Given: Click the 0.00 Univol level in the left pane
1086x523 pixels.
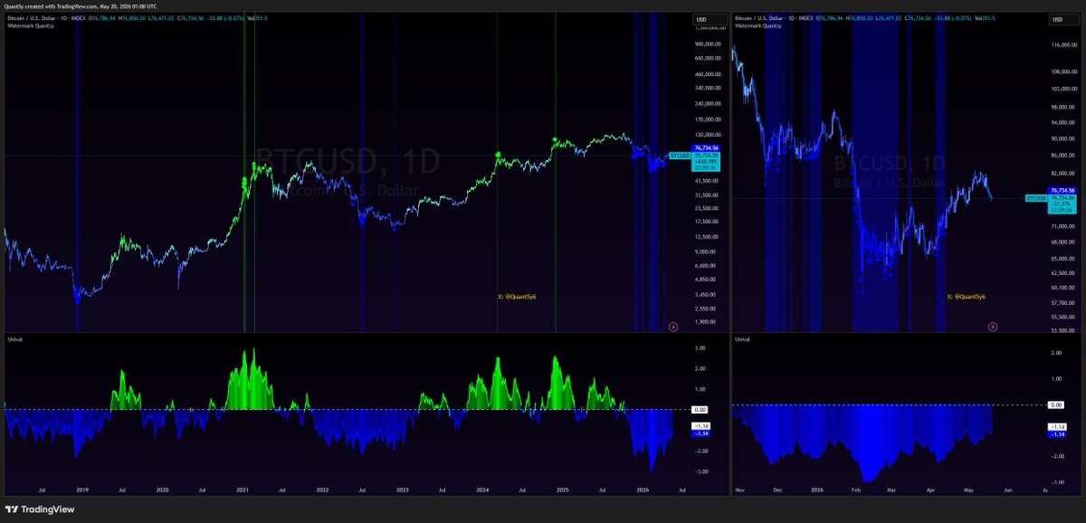Looking at the screenshot, I should (x=700, y=410).
